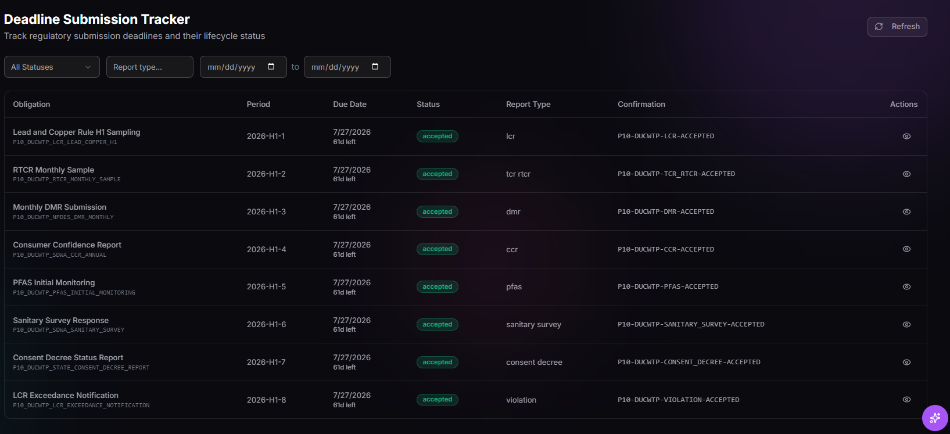
Task: Click the Due Date column header
Action: (x=350, y=105)
